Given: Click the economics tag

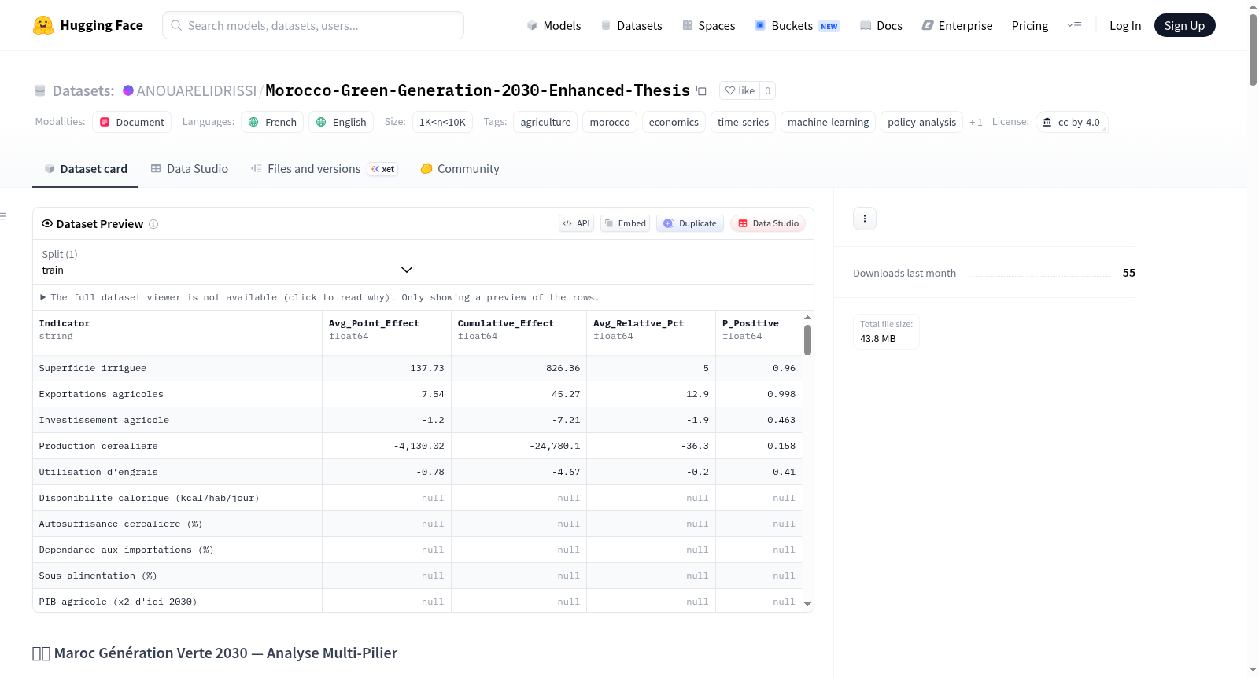Looking at the screenshot, I should tap(674, 122).
